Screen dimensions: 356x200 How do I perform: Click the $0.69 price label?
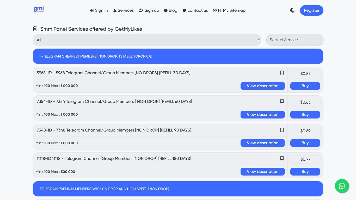[305, 131]
